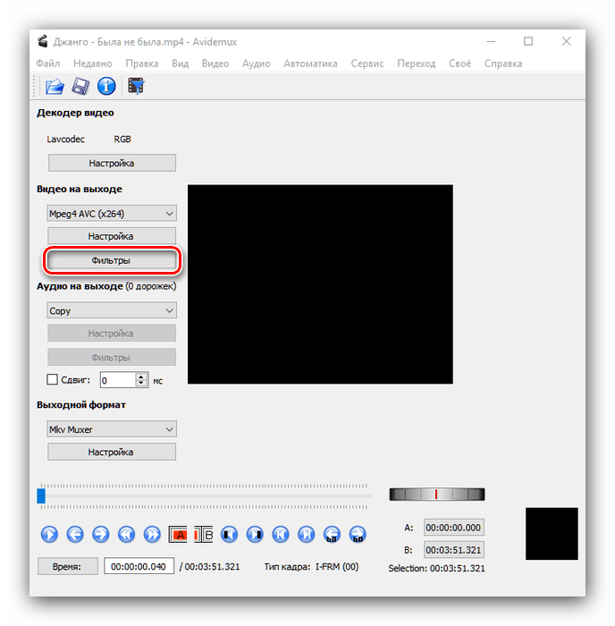
Task: Seek to the previous black frame
Action: 229,534
